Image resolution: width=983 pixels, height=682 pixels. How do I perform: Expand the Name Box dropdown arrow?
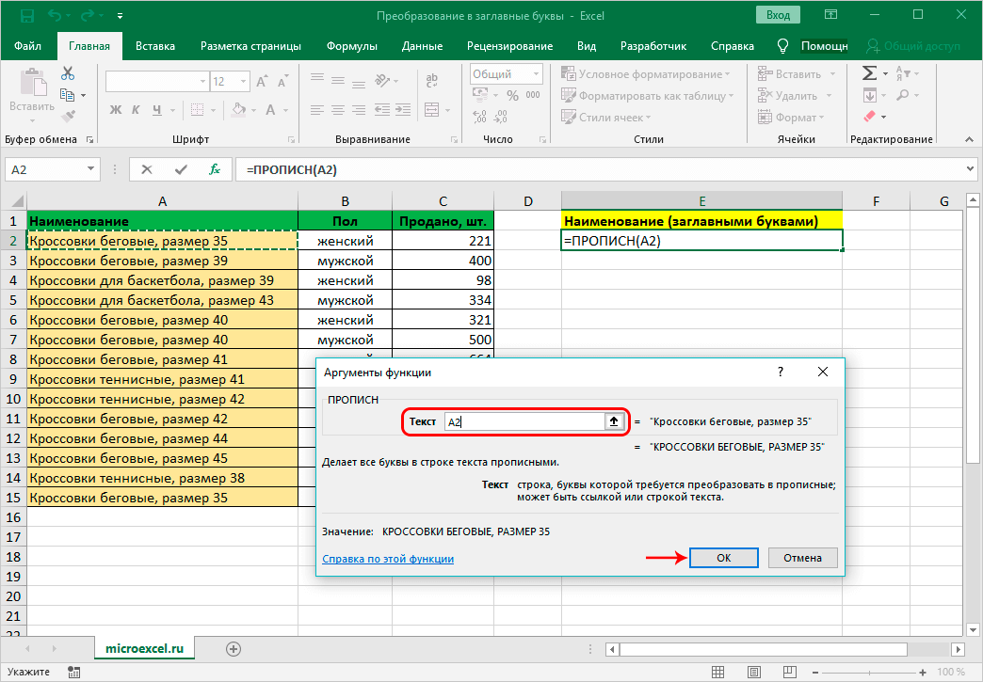pyautogui.click(x=91, y=169)
